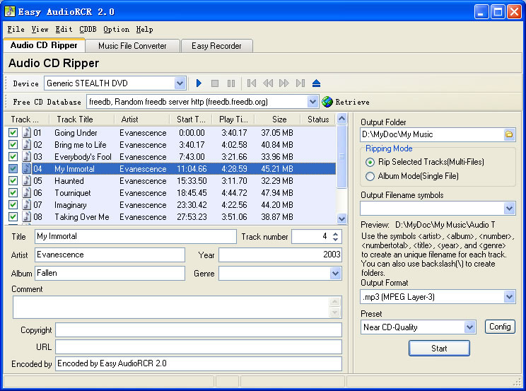Eject the CD with the eject icon
Screen dimensions: 526x391
coord(317,83)
